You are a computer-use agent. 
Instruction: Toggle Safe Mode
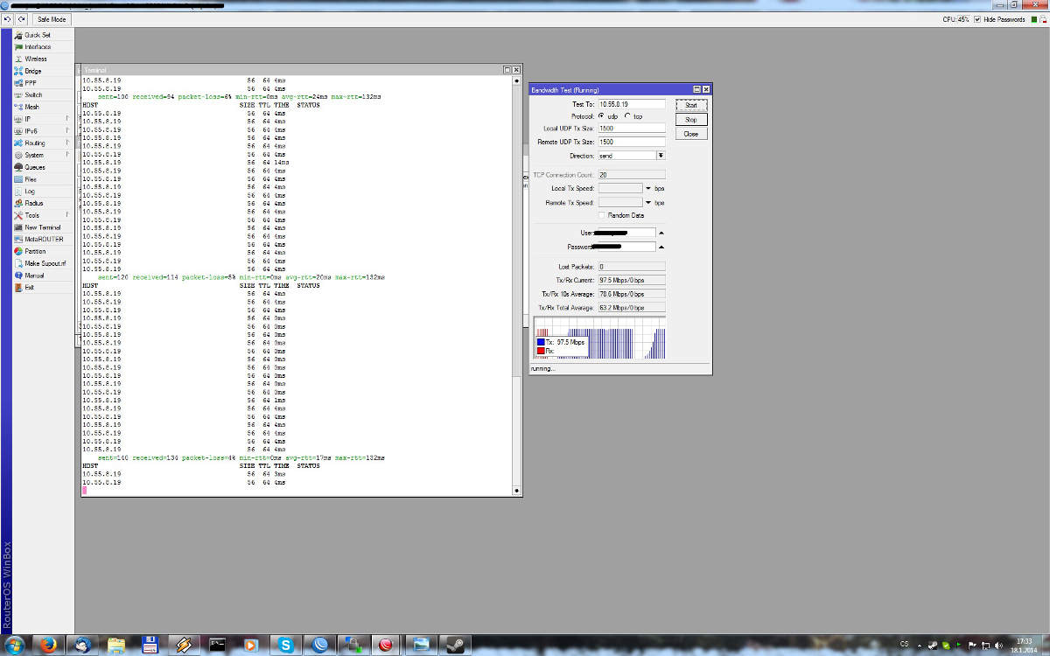click(51, 19)
